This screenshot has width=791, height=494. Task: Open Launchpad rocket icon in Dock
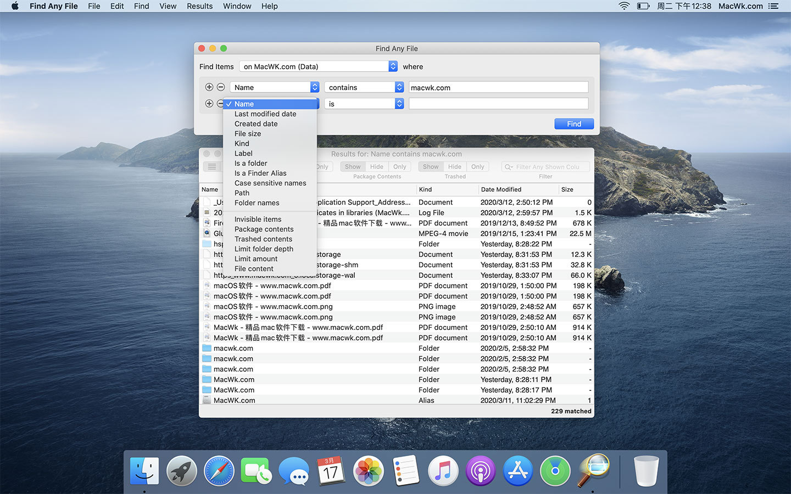click(182, 471)
